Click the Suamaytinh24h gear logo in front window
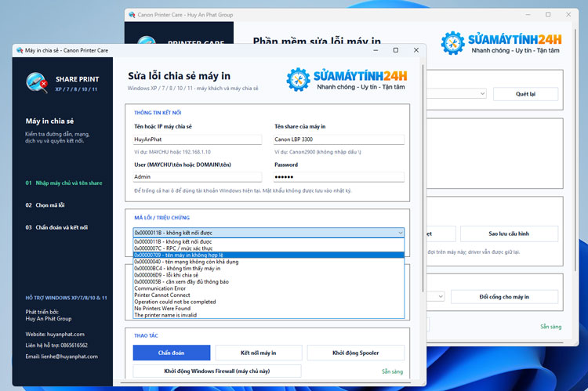 pos(298,79)
